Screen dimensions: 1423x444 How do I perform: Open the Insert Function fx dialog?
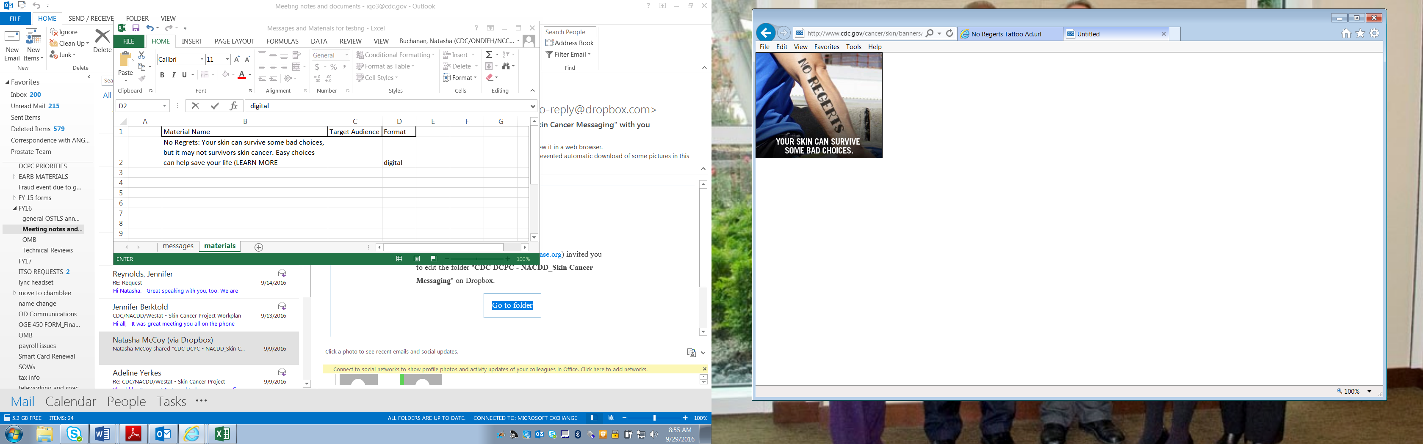pyautogui.click(x=234, y=106)
